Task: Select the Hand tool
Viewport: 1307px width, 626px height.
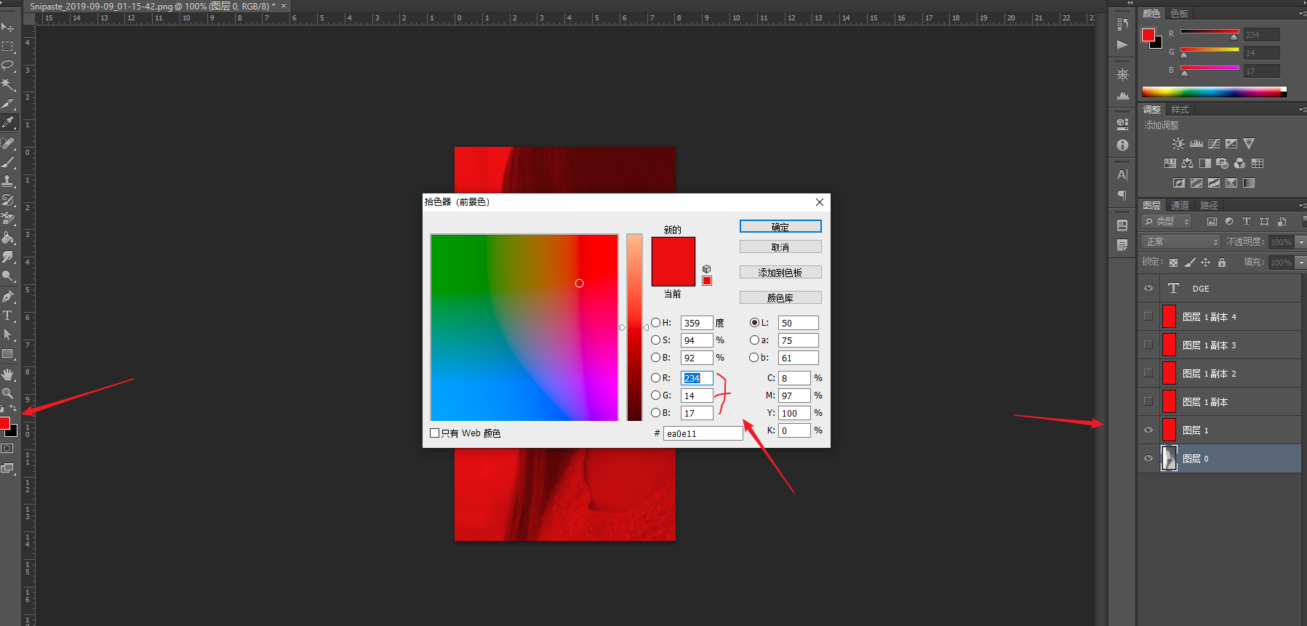Action: (8, 374)
